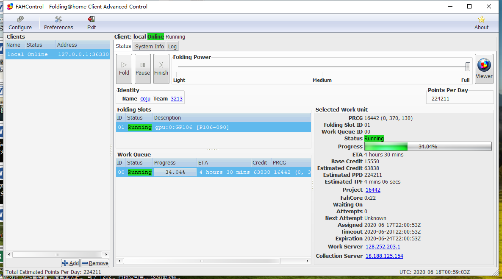
Task: Pause folding with the Pause button
Action: [x=142, y=69]
